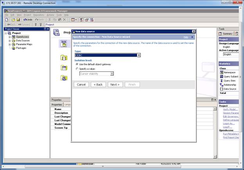Click the Next button in the wizard

coord(115,84)
